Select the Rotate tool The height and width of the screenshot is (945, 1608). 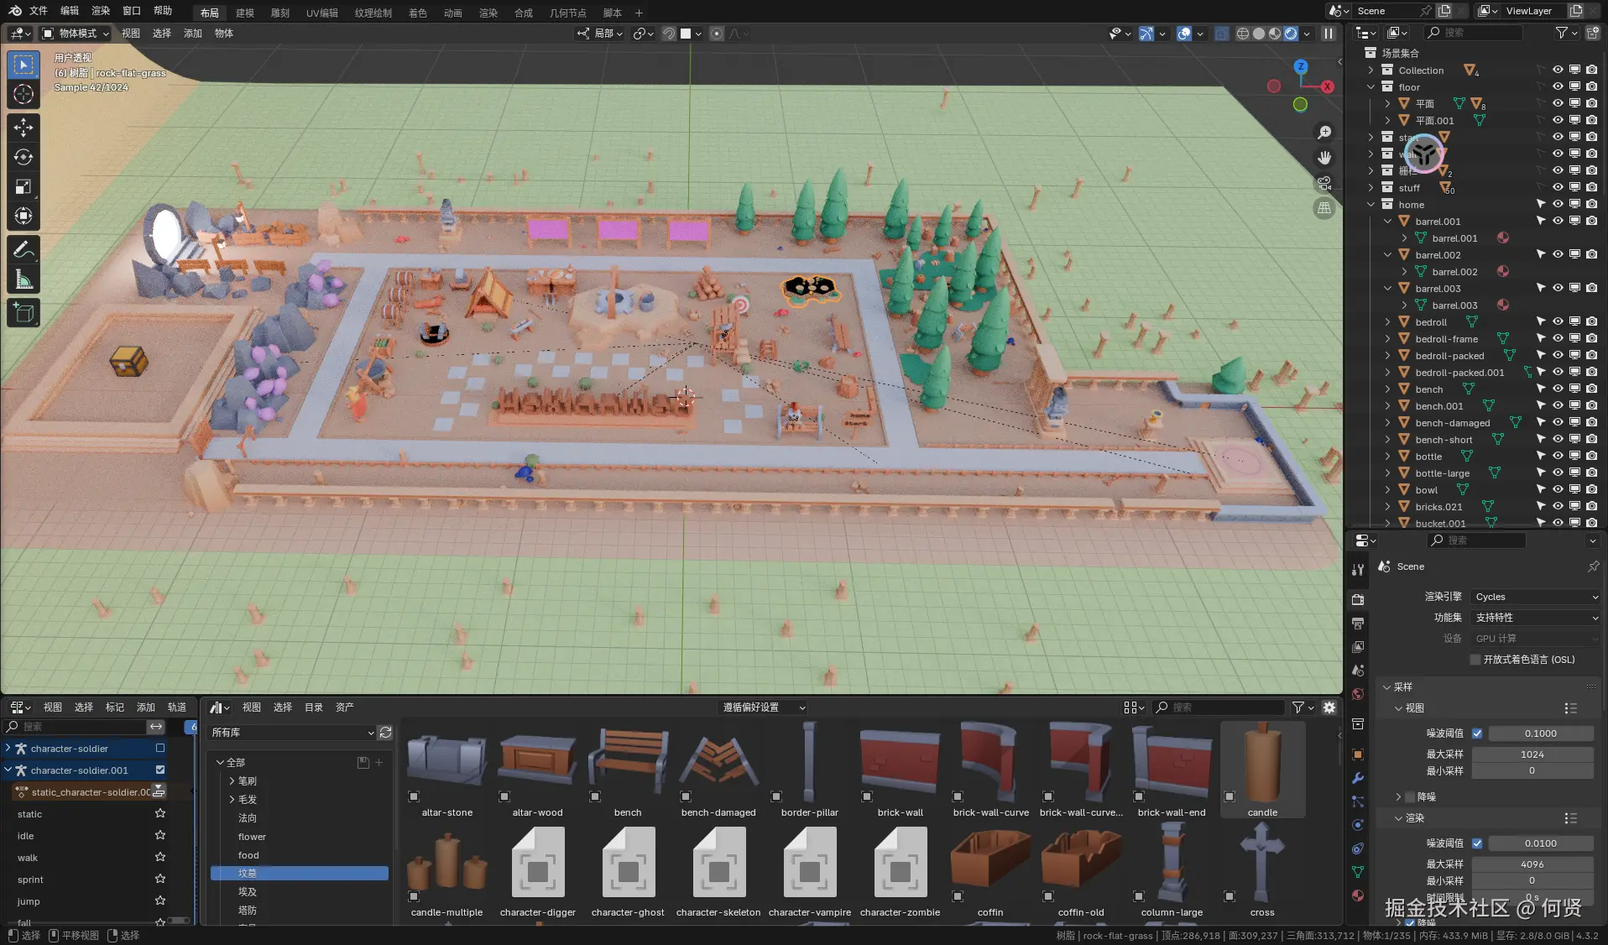[x=23, y=157]
